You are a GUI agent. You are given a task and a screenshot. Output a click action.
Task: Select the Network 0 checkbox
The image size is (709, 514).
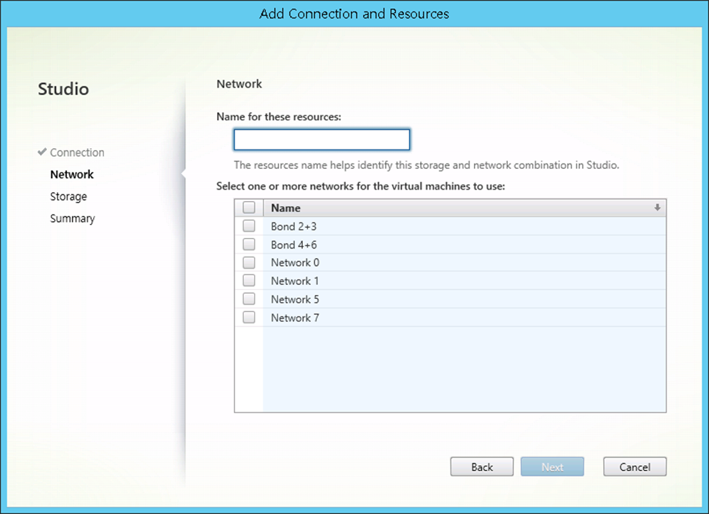click(249, 262)
